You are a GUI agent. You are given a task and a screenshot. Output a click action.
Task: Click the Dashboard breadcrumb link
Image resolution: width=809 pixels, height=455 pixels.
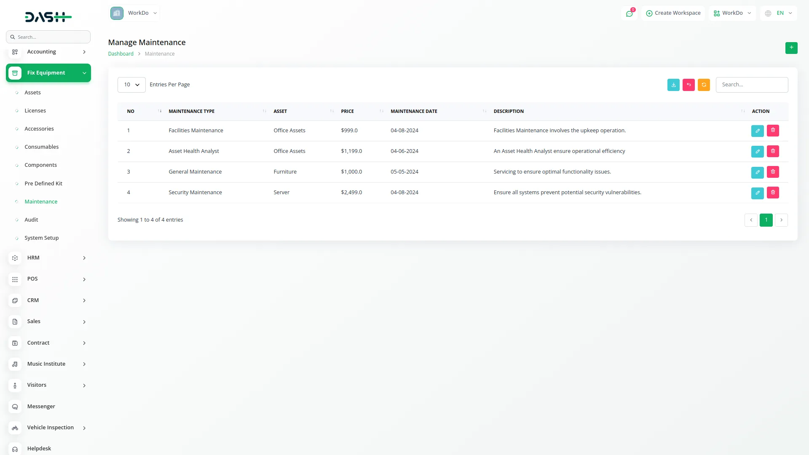point(121,54)
